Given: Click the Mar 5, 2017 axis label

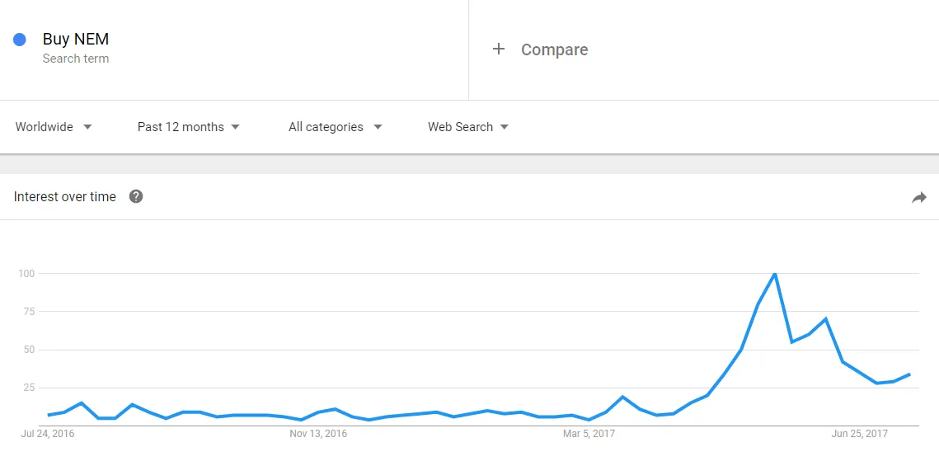Looking at the screenshot, I should (589, 434).
